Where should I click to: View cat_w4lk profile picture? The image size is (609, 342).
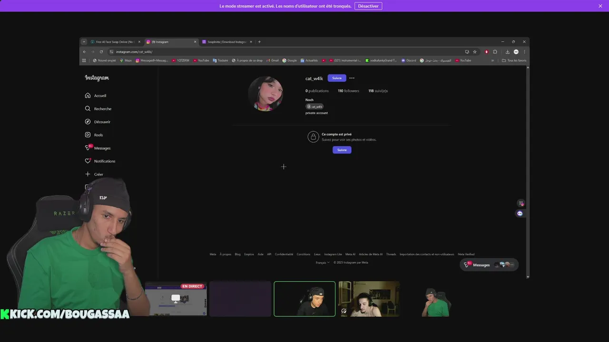coord(265,94)
